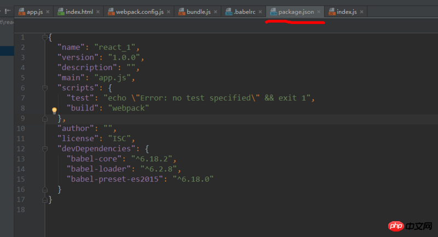
Task: Click line number 13 in the gutter
Action: coord(21,159)
